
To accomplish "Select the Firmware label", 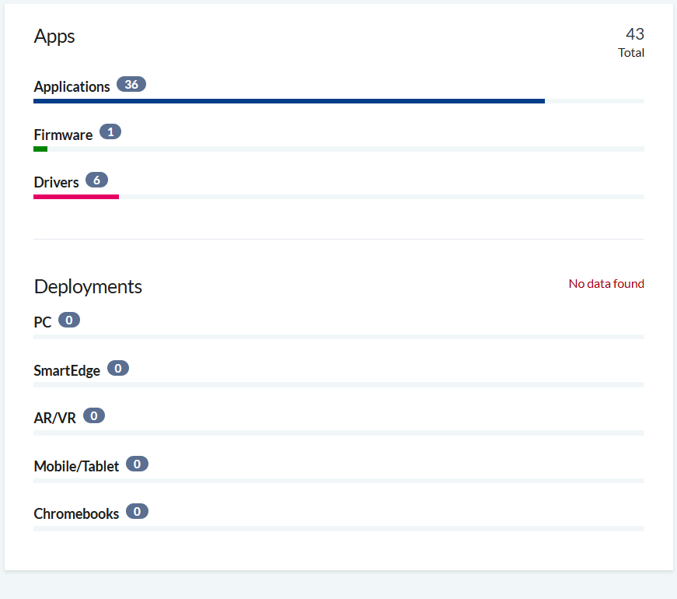I will (63, 135).
